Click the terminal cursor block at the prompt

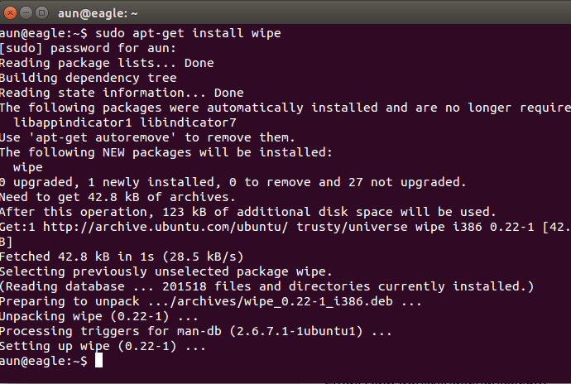click(x=98, y=362)
